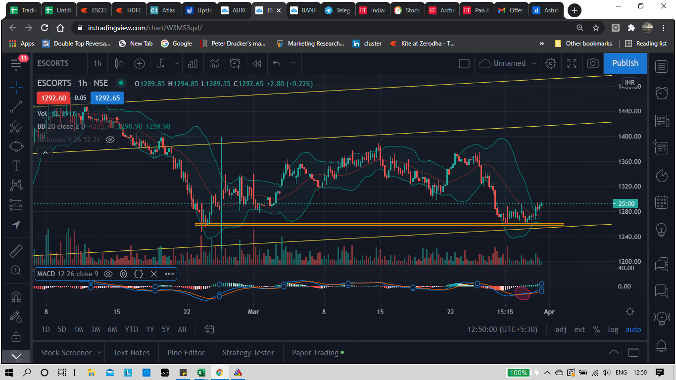Image resolution: width=676 pixels, height=380 pixels.
Task: Open candlestick chart style selector
Action: tap(118, 63)
